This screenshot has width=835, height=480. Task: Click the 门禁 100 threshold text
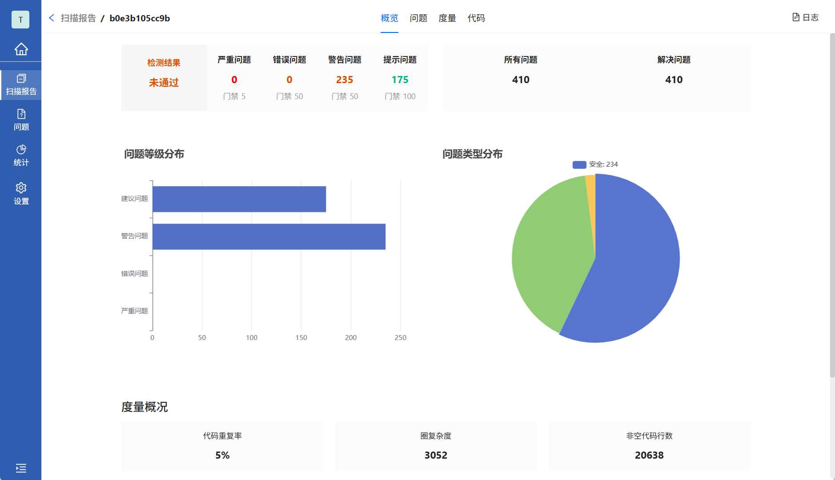pyautogui.click(x=400, y=96)
